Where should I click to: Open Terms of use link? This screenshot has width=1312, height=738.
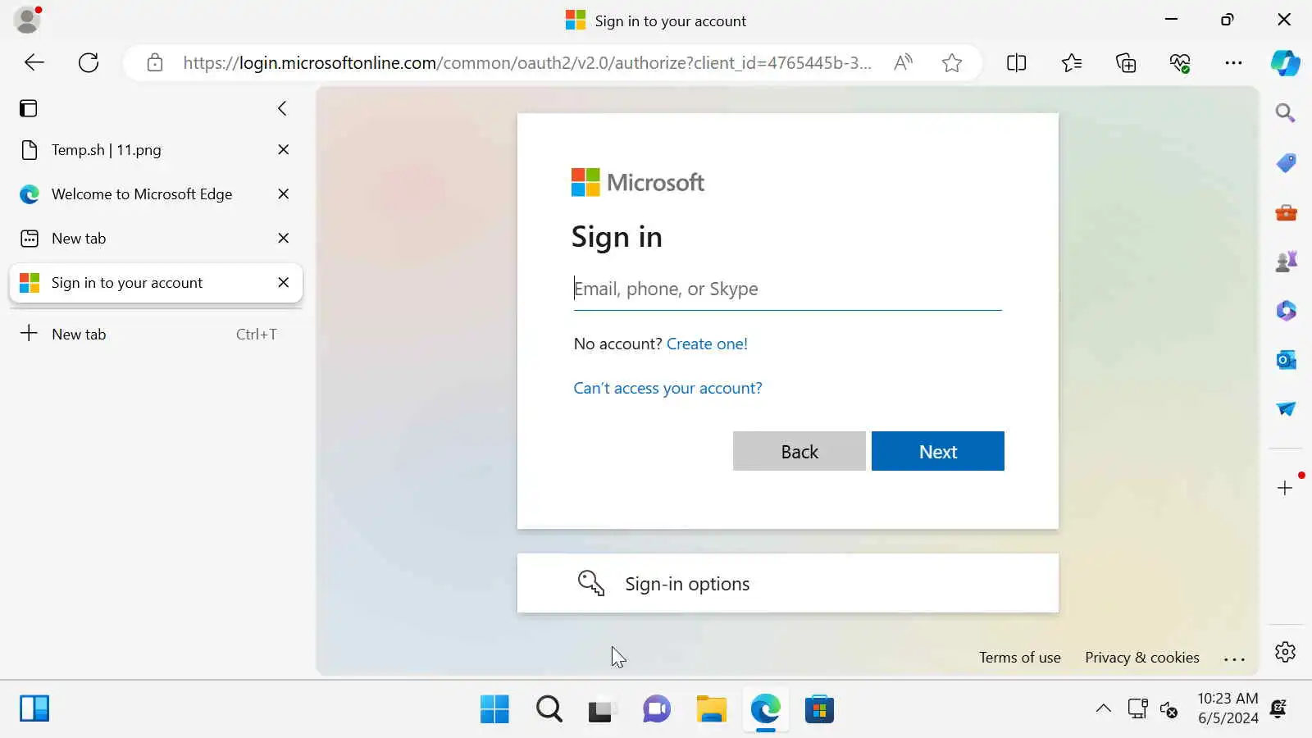pyautogui.click(x=1019, y=658)
